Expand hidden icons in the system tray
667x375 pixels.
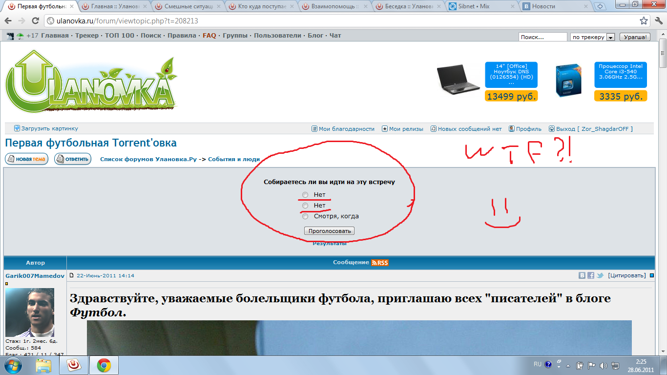568,366
